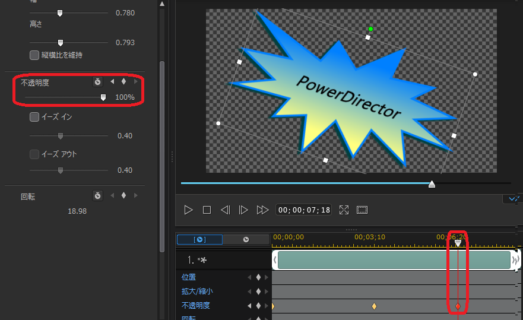Screen dimensions: 523x320
Task: Go to next keyframe on 位置 track
Action: [x=266, y=277]
